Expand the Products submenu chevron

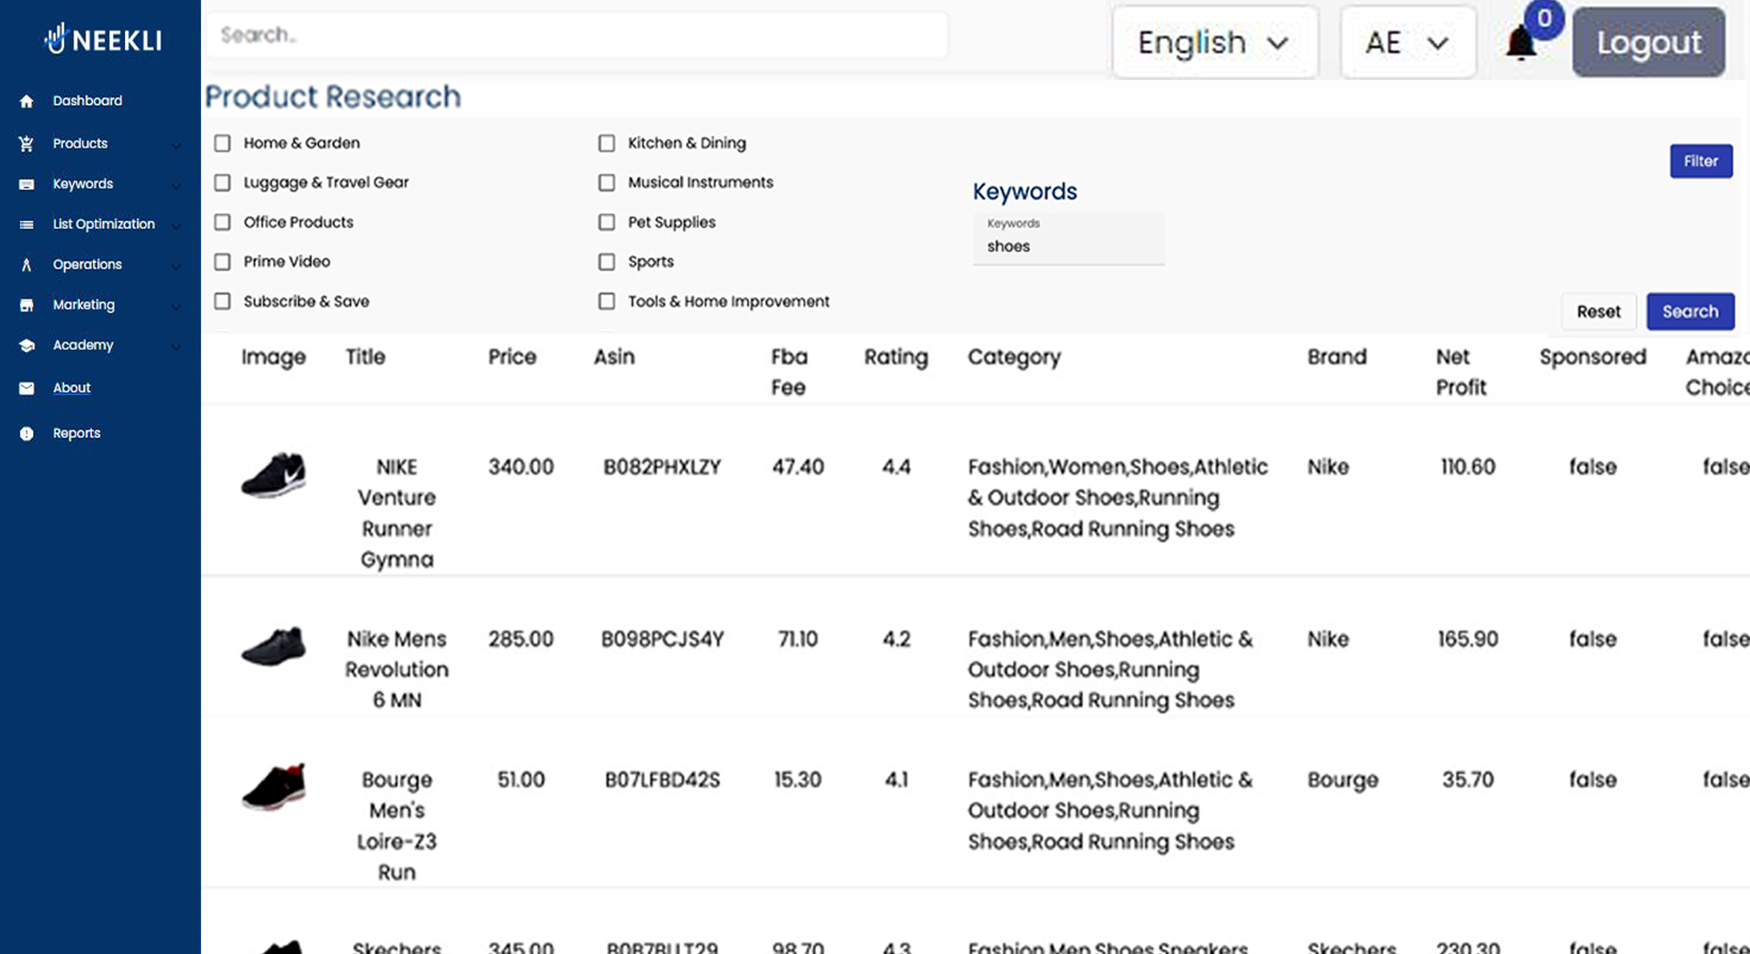[176, 146]
